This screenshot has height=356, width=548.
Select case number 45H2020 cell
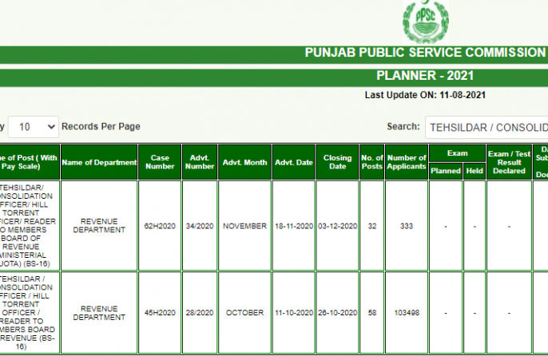tap(160, 313)
